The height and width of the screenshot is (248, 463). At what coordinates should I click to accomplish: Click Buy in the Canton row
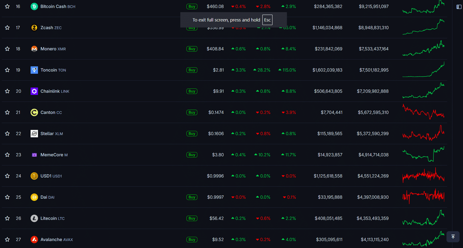click(192, 112)
